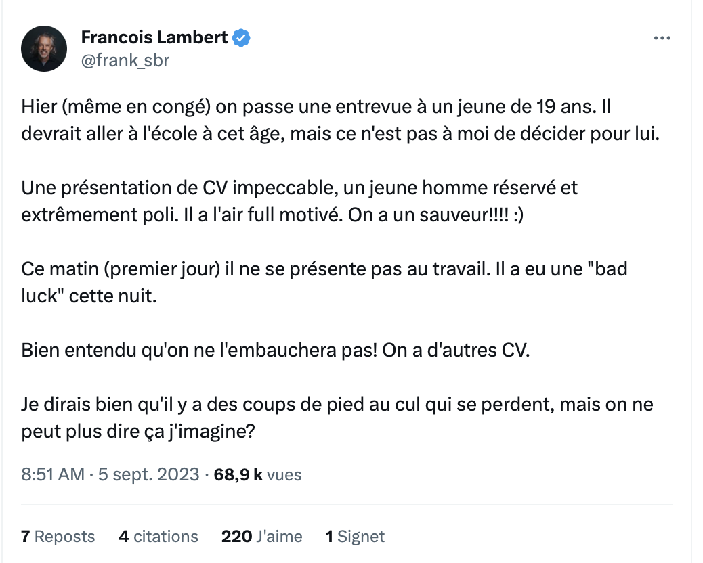
Task: Click the 1 Signet bookmark count
Action: coord(355,536)
